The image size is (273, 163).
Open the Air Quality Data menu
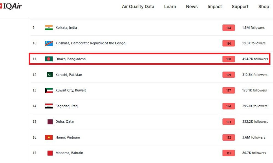tap(138, 7)
